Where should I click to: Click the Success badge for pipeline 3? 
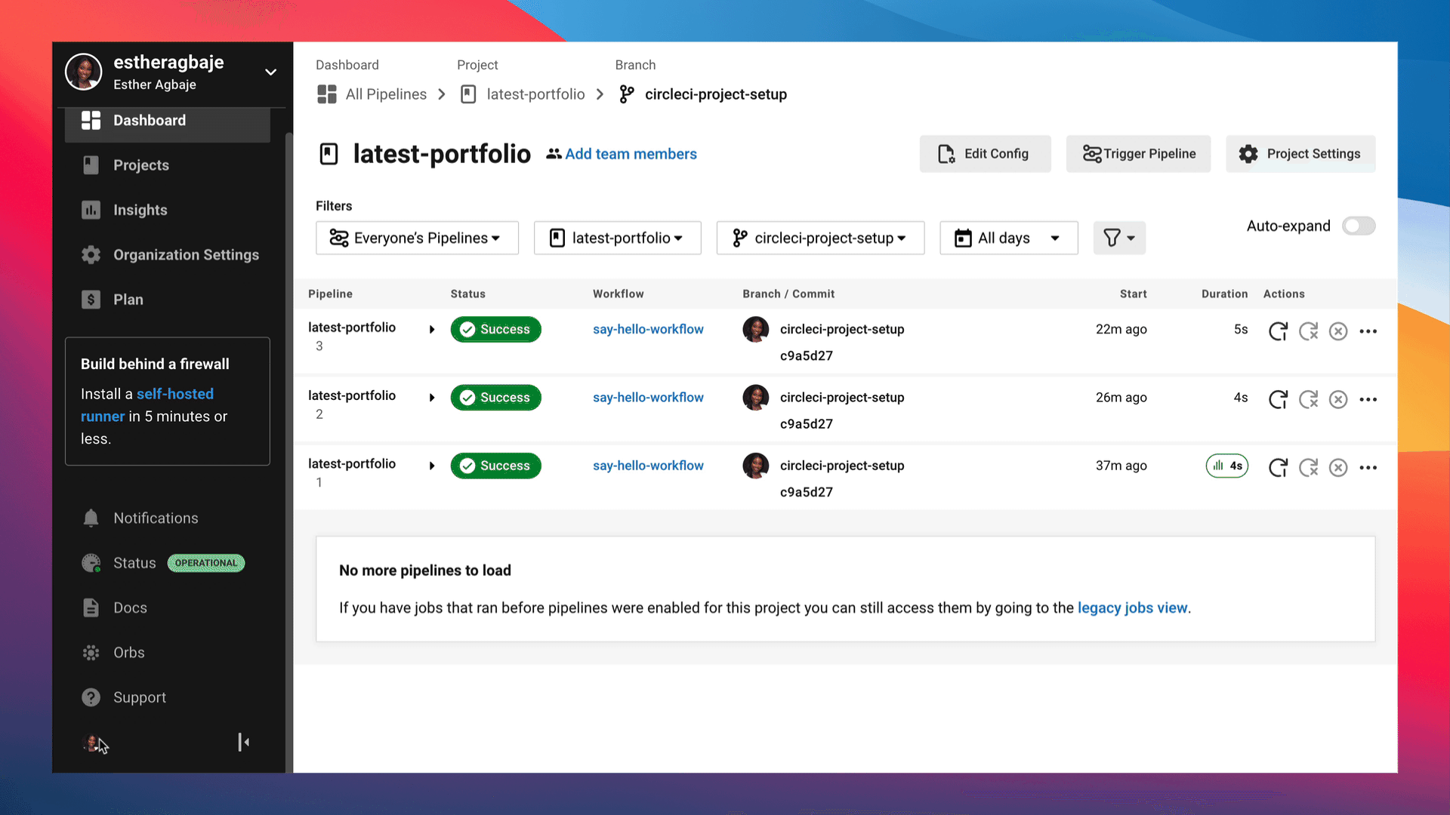495,329
